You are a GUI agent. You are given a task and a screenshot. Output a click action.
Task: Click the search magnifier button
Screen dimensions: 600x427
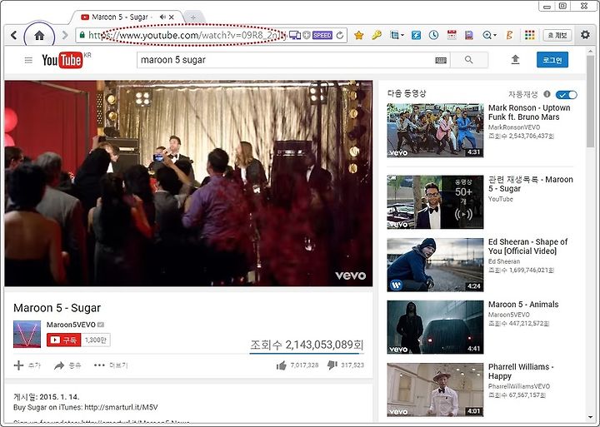[x=468, y=60]
